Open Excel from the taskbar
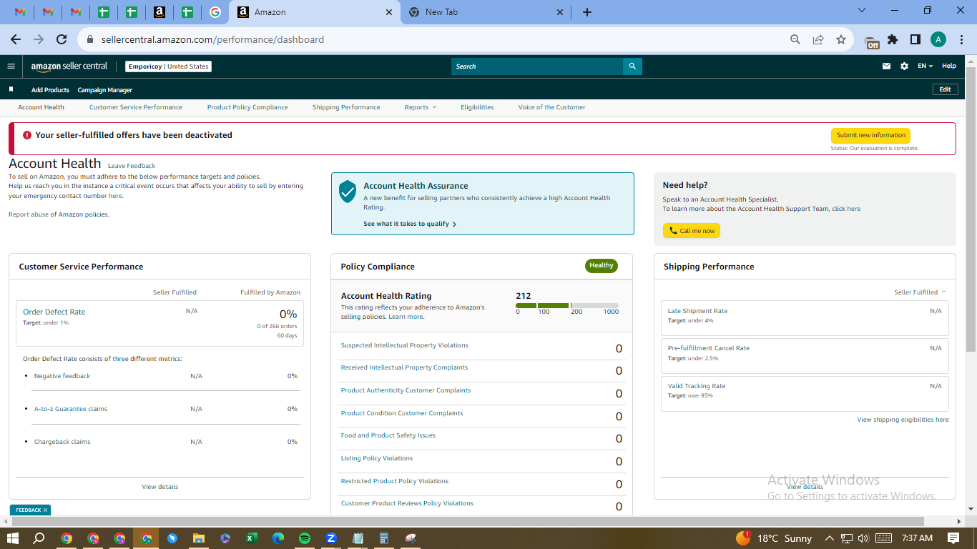Image resolution: width=977 pixels, height=549 pixels. tap(252, 538)
